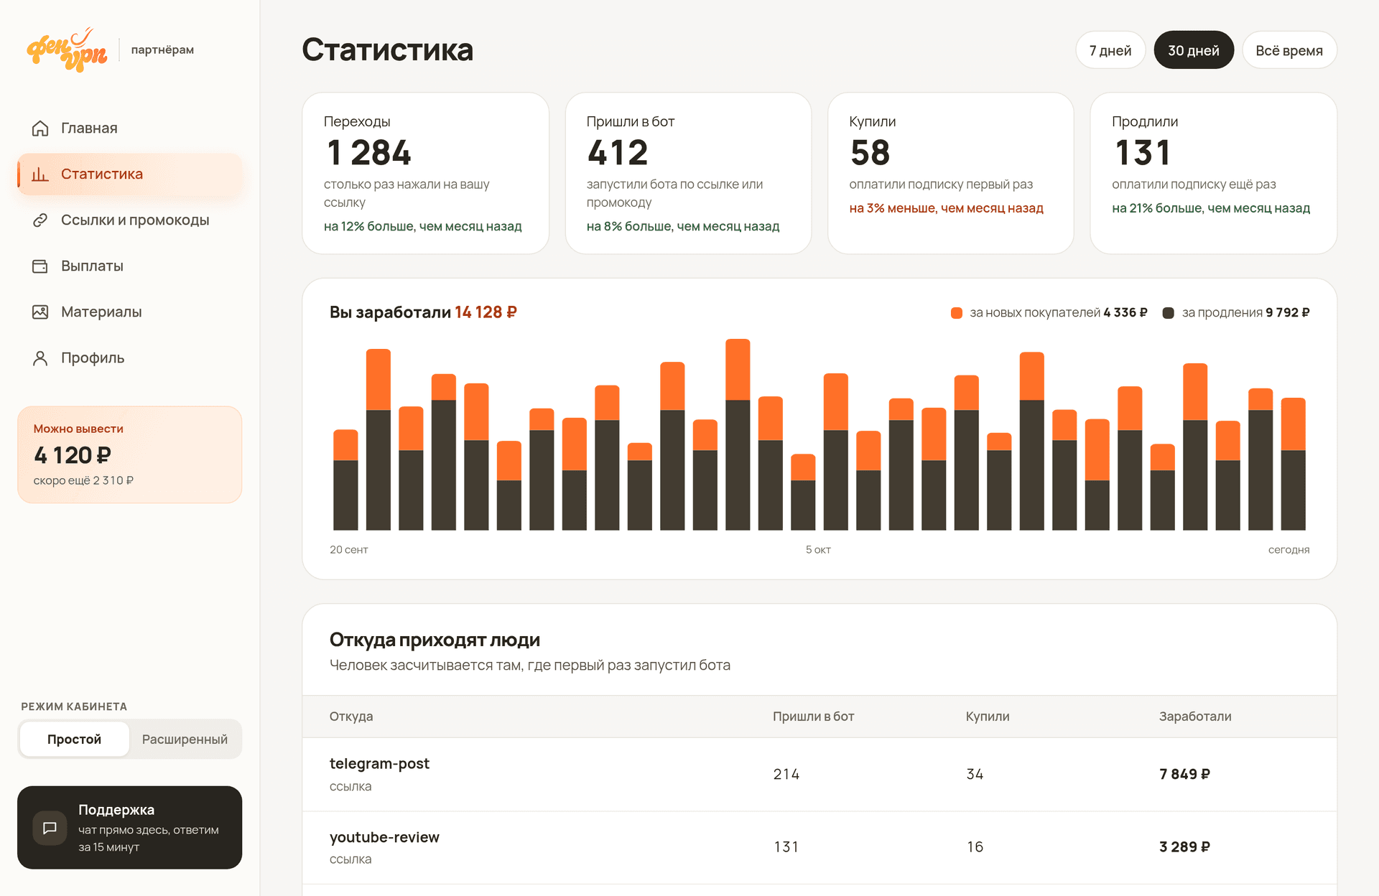Click на 8% больше, чем месяц назад
Screen dimensions: 1379x896
click(x=683, y=226)
